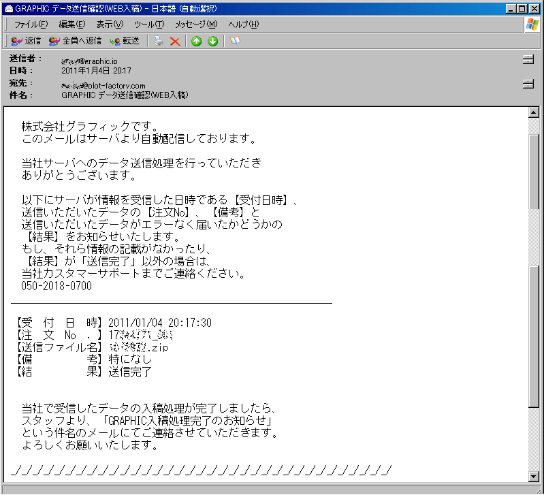Open the ヘルプ(H) menu
The image size is (544, 495).
243,25
